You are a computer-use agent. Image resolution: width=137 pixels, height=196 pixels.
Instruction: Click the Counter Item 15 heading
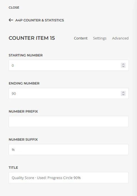(x=32, y=38)
